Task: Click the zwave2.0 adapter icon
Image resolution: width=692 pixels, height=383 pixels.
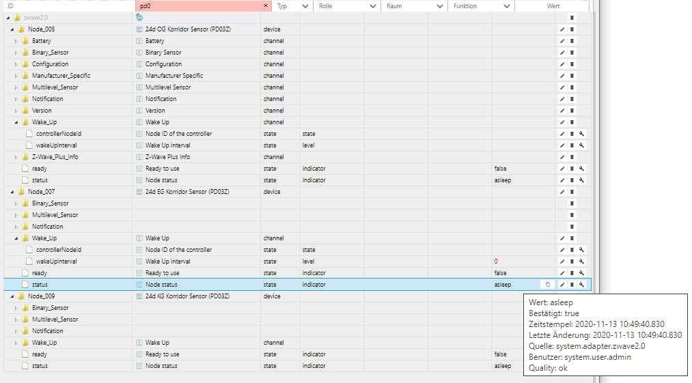Action: click(x=139, y=17)
